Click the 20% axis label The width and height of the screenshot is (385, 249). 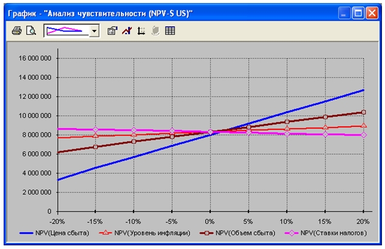click(363, 222)
